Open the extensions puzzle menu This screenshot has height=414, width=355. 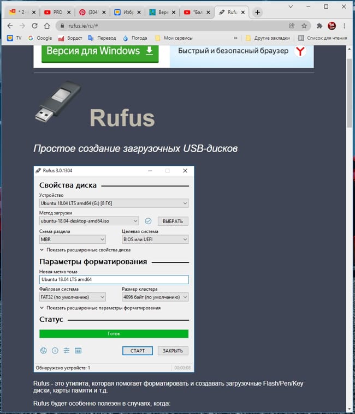tap(319, 26)
